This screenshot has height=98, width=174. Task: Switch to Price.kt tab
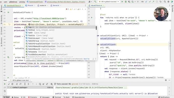pos(30,5)
